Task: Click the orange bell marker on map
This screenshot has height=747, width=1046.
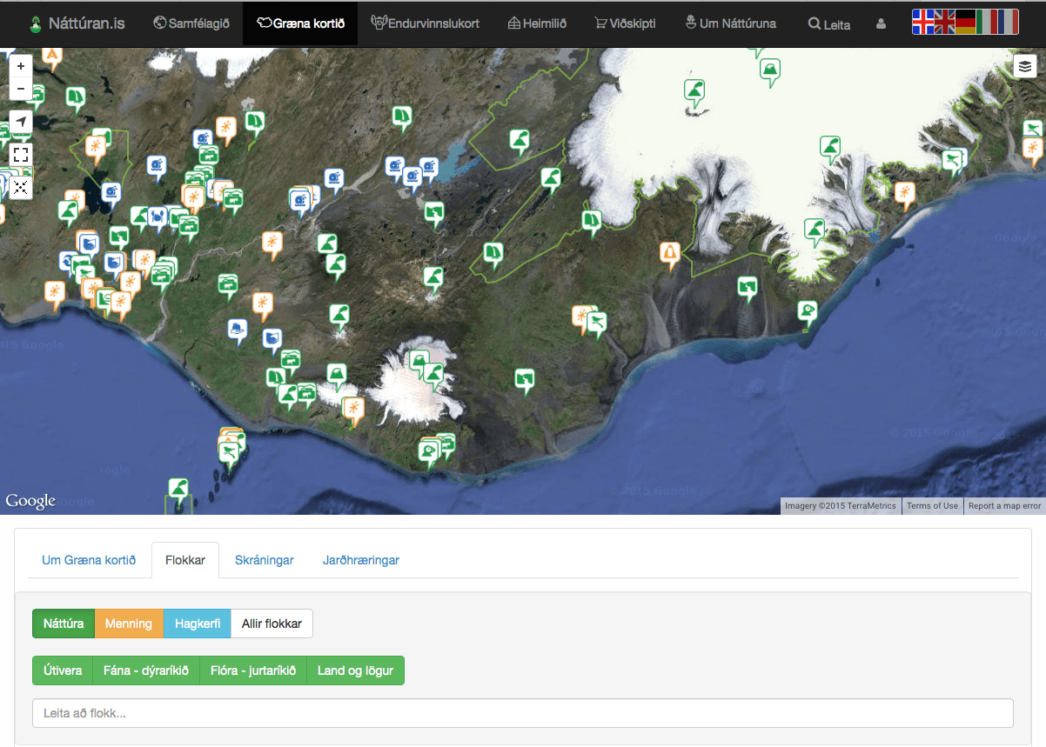Action: coord(668,254)
